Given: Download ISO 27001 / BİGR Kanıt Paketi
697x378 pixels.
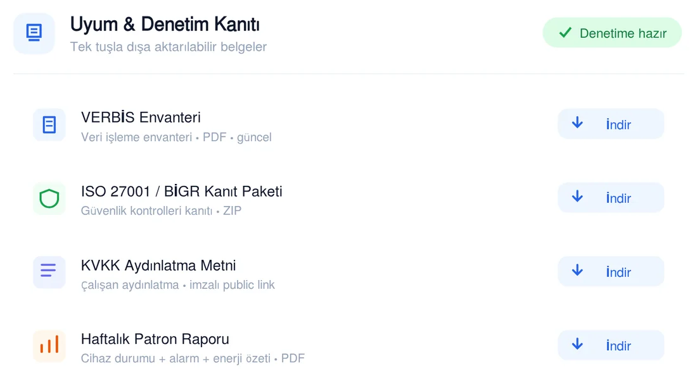Looking at the screenshot, I should pos(611,197).
